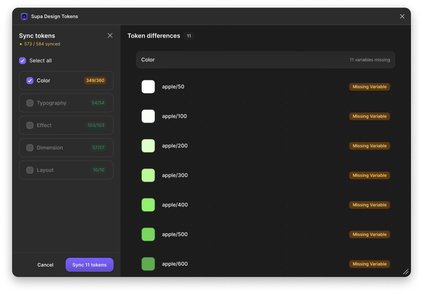Image resolution: width=423 pixels, height=294 pixels.
Task: Enable the Typography category checkbox
Action: [x=30, y=103]
